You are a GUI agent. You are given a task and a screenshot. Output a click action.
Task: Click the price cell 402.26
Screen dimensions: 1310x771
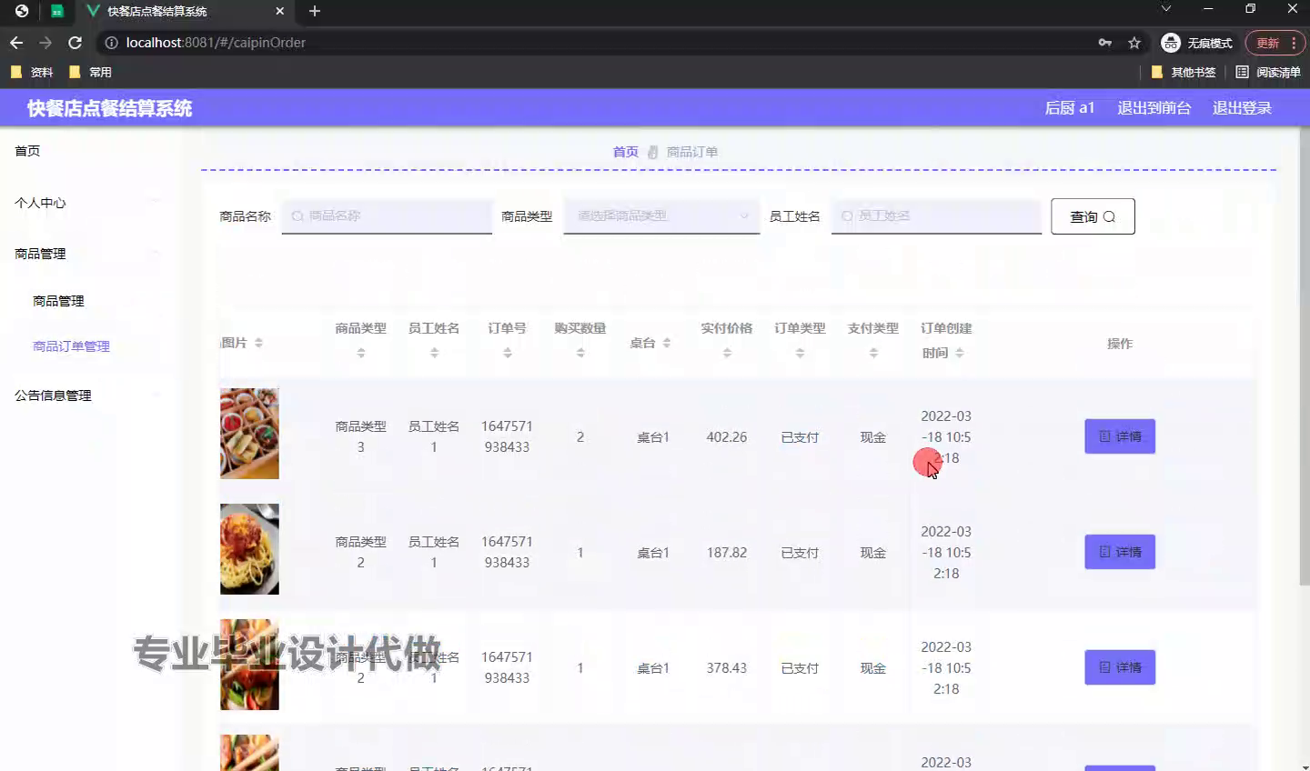(x=727, y=437)
